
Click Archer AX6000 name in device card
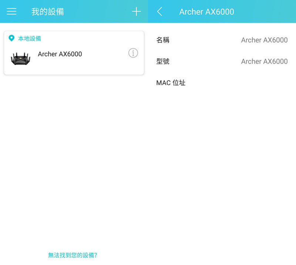click(x=60, y=54)
